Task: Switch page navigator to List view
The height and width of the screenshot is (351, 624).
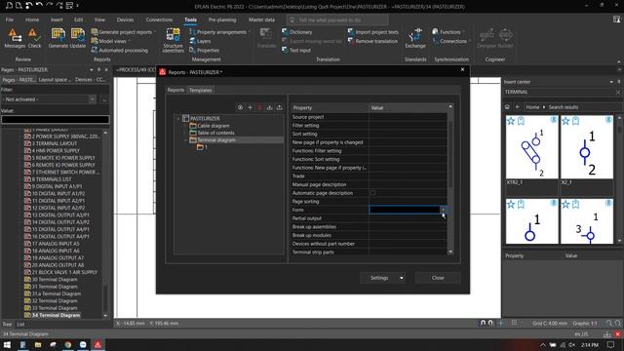Action: tap(20, 324)
